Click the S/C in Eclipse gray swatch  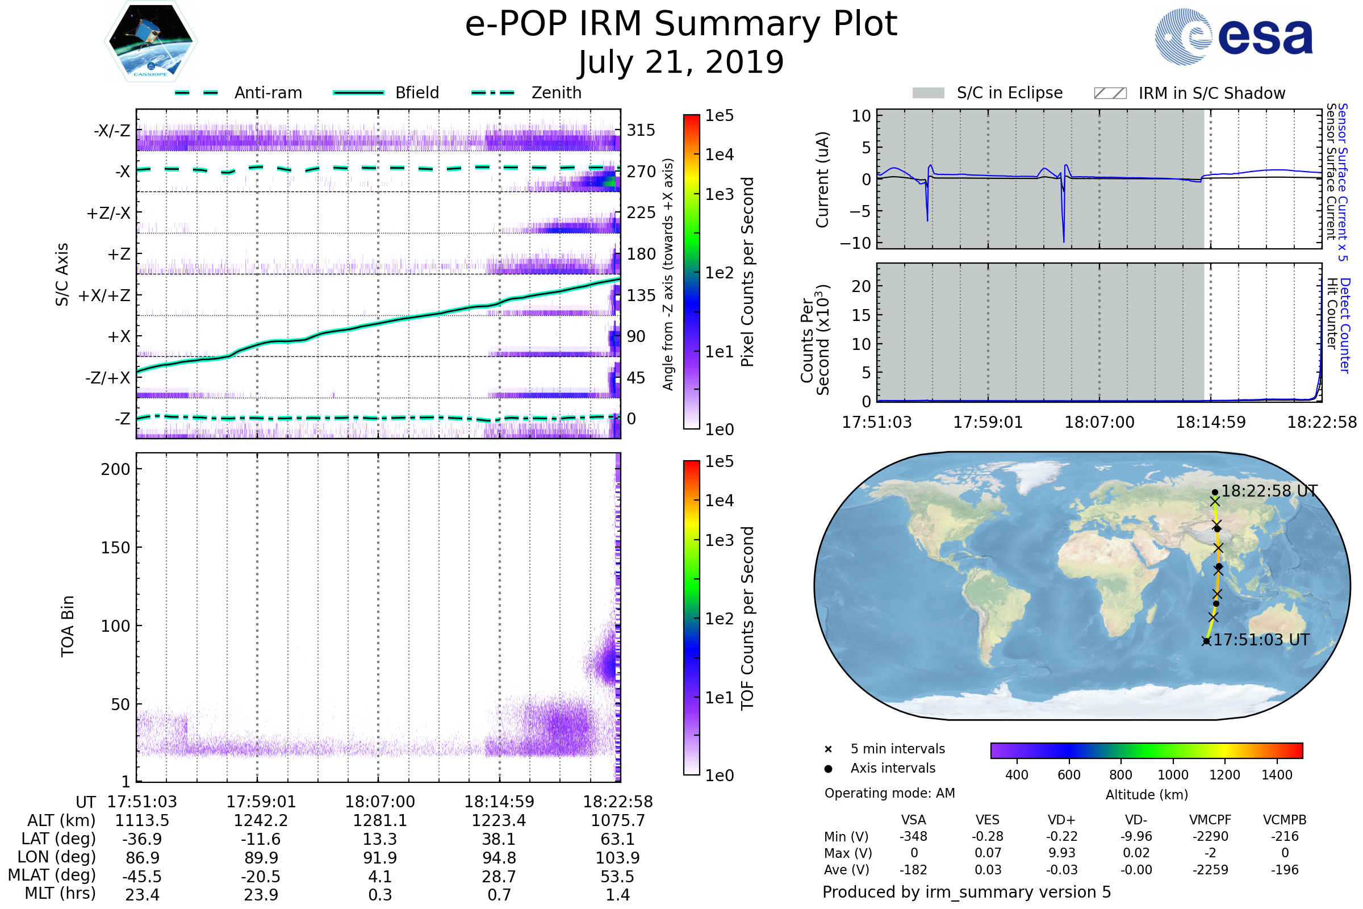pos(929,93)
